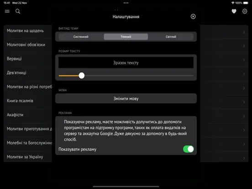Tap the search magnifier icon
The width and height of the screenshot is (252, 189).
point(18,11)
